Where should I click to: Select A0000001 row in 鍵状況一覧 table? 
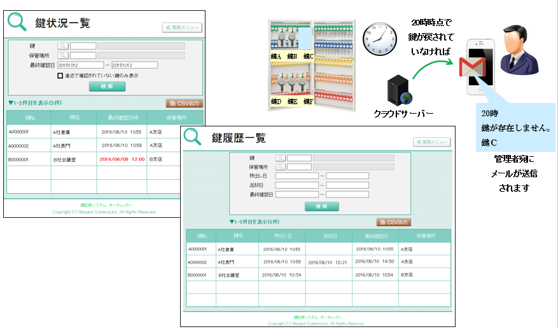point(94,132)
